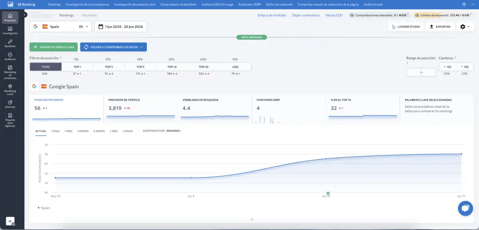Open Rankings in top menu
The image size is (479, 230).
point(54,5)
